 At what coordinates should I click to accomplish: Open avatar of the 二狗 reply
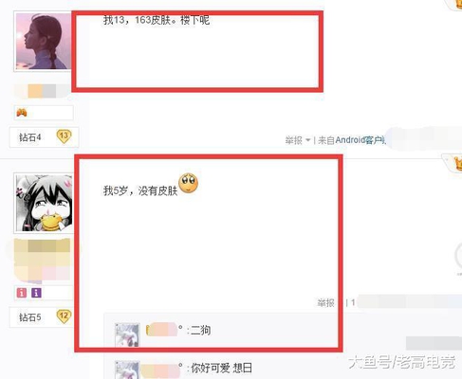127,334
